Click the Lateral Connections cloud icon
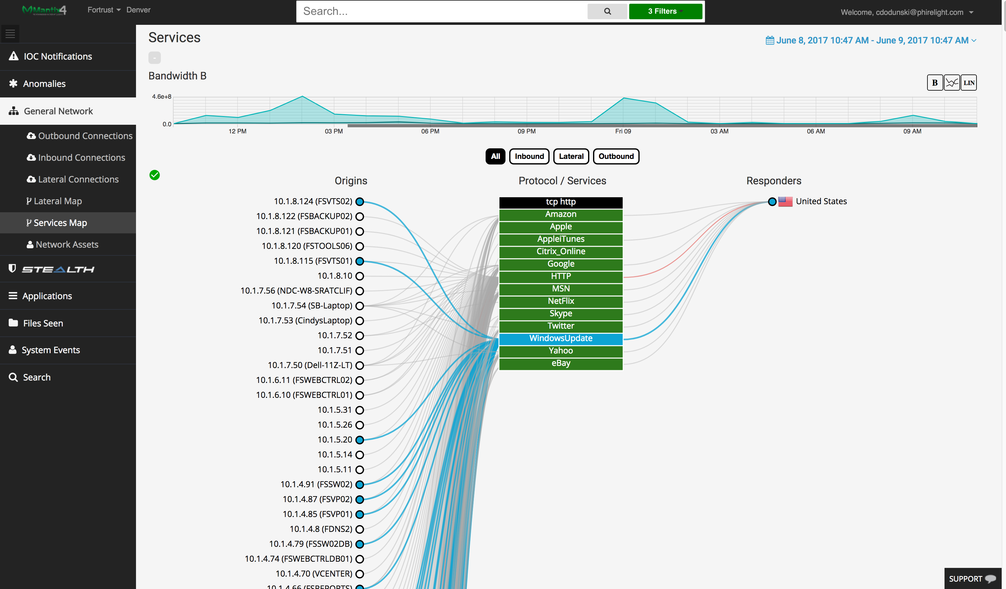The image size is (1006, 589). tap(31, 179)
